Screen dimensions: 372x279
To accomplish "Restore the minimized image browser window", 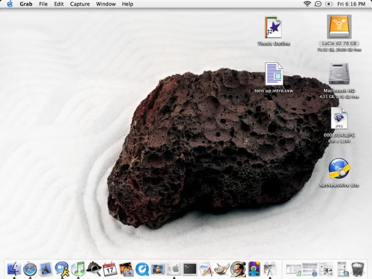I will click(326, 269).
